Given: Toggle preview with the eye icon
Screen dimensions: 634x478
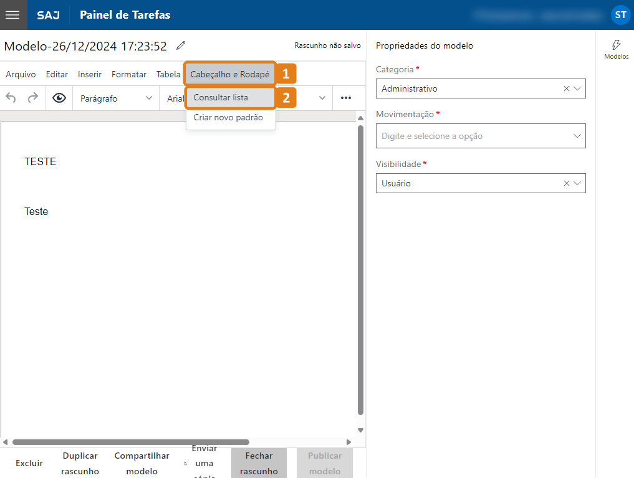Looking at the screenshot, I should [x=59, y=98].
